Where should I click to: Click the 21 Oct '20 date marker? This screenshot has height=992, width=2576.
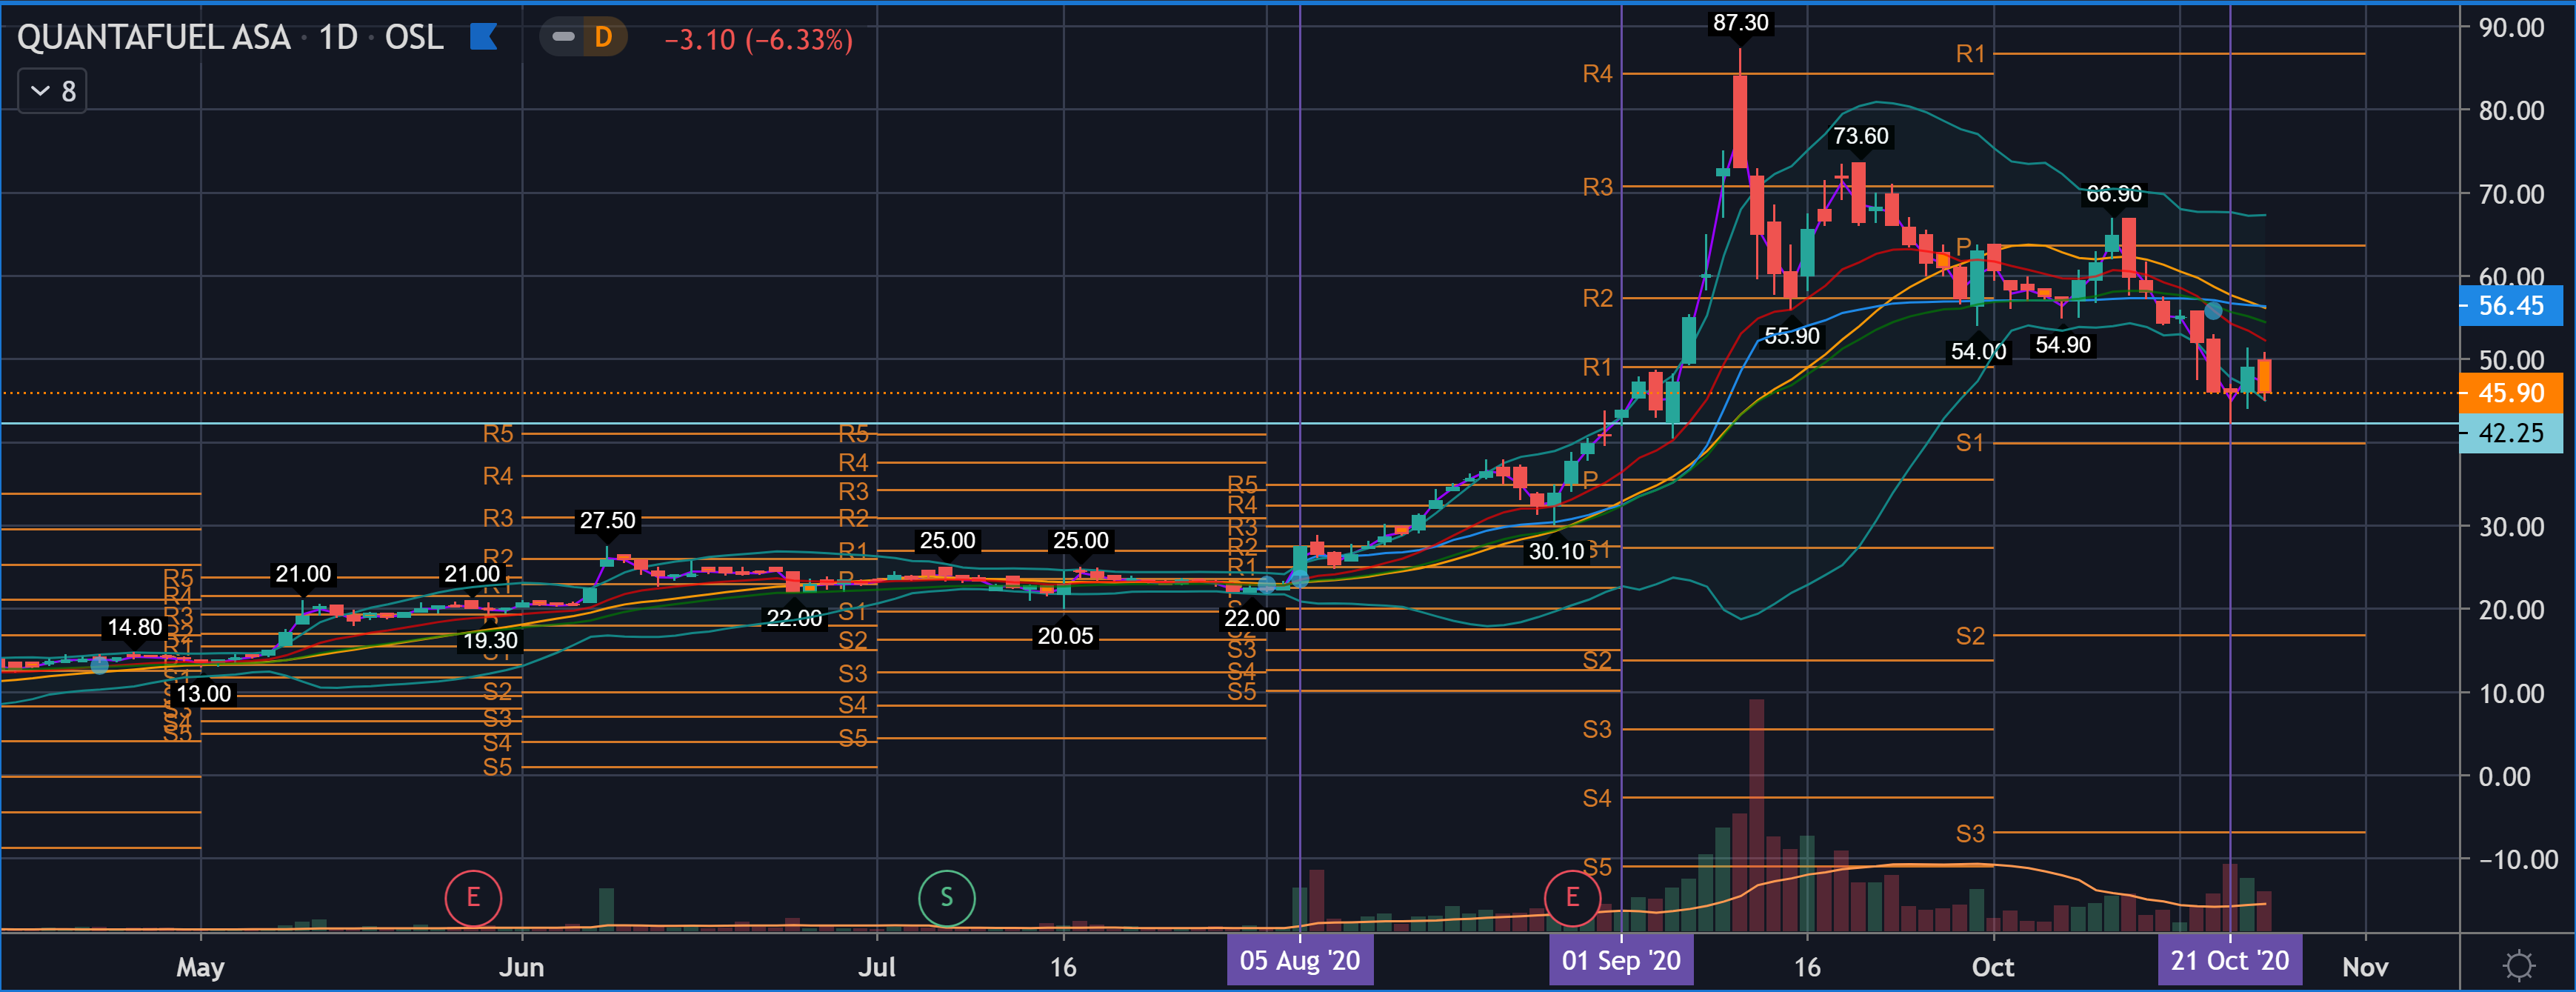2230,961
